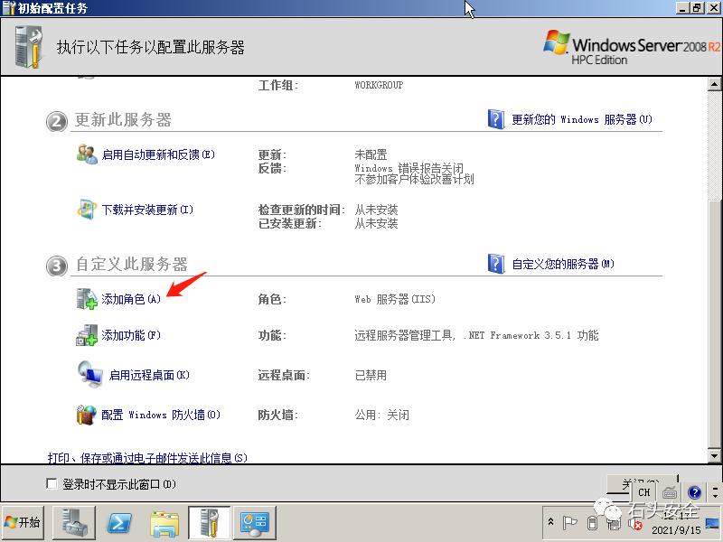Click the 添加功能 green plus icon
This screenshot has width=723, height=542.
click(85, 335)
